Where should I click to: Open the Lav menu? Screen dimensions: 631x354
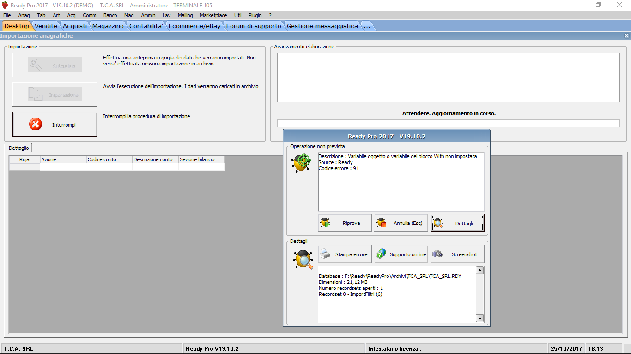click(x=167, y=15)
